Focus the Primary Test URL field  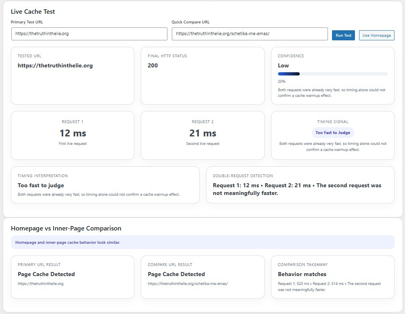point(90,34)
